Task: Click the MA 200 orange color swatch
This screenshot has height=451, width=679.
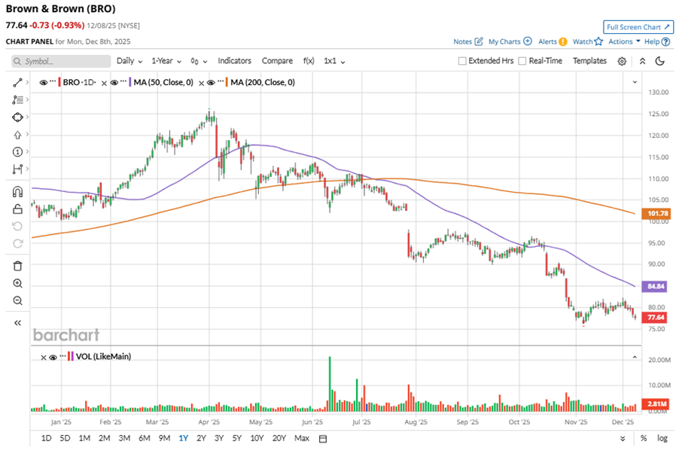Action: click(x=227, y=82)
